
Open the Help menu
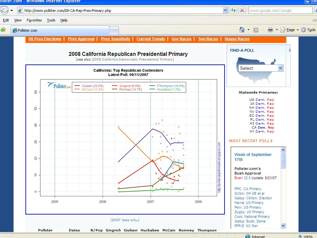point(64,20)
